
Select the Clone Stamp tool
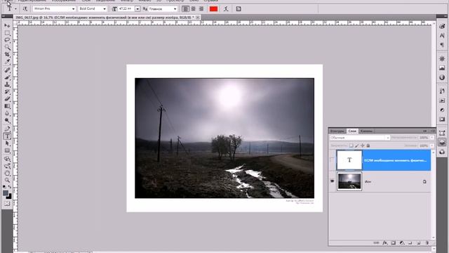(7, 84)
